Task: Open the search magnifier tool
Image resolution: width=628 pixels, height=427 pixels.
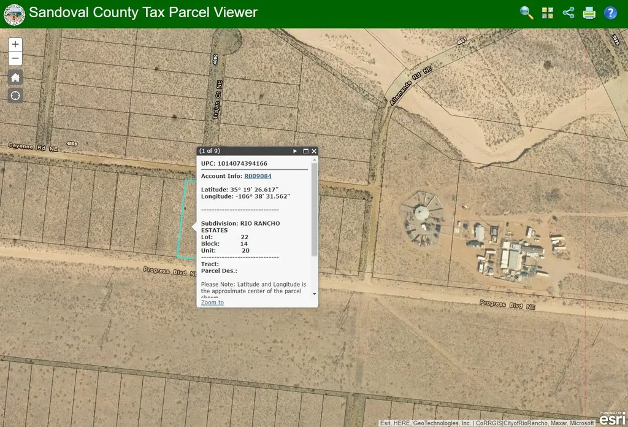Action: 526,13
